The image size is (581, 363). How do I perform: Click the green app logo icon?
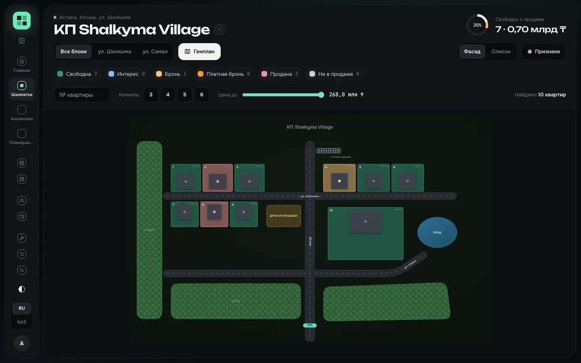22,21
